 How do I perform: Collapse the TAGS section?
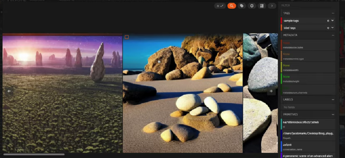click(333, 13)
